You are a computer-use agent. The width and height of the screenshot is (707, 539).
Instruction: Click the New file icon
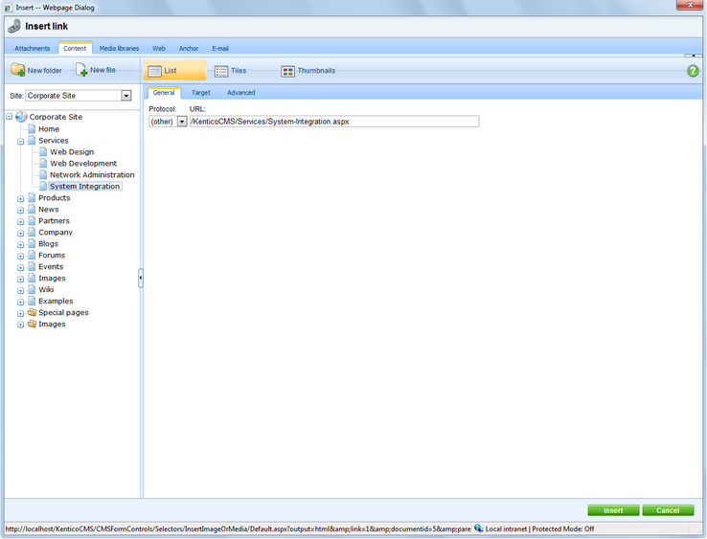pyautogui.click(x=81, y=70)
